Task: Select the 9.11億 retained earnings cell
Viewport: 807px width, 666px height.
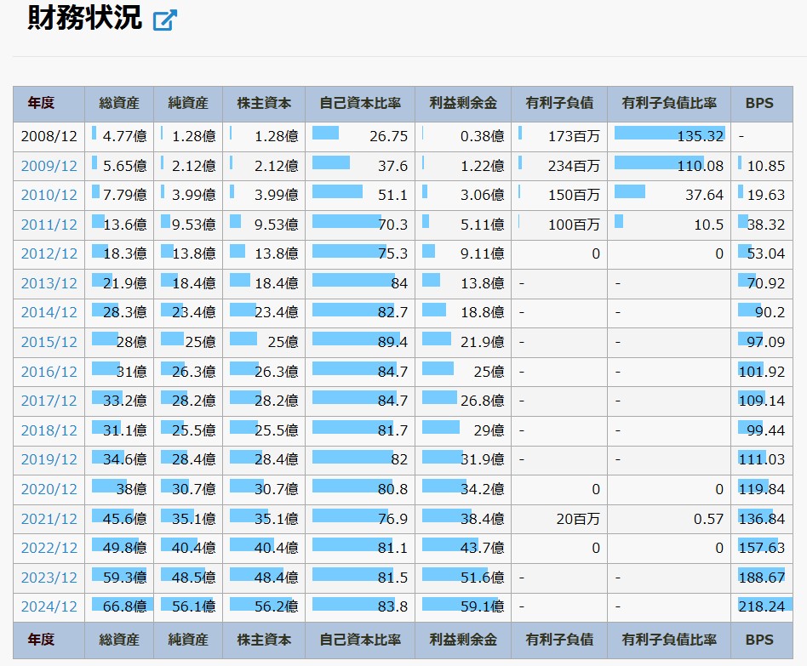Action: (x=463, y=253)
